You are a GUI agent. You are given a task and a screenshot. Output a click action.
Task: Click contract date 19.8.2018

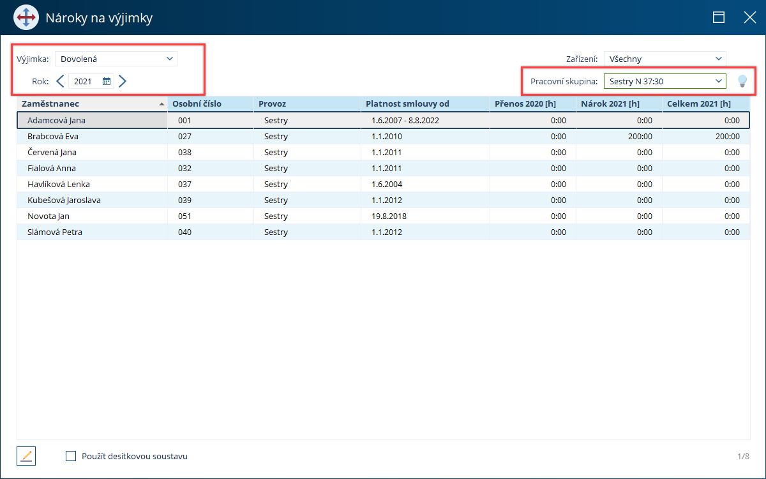389,216
